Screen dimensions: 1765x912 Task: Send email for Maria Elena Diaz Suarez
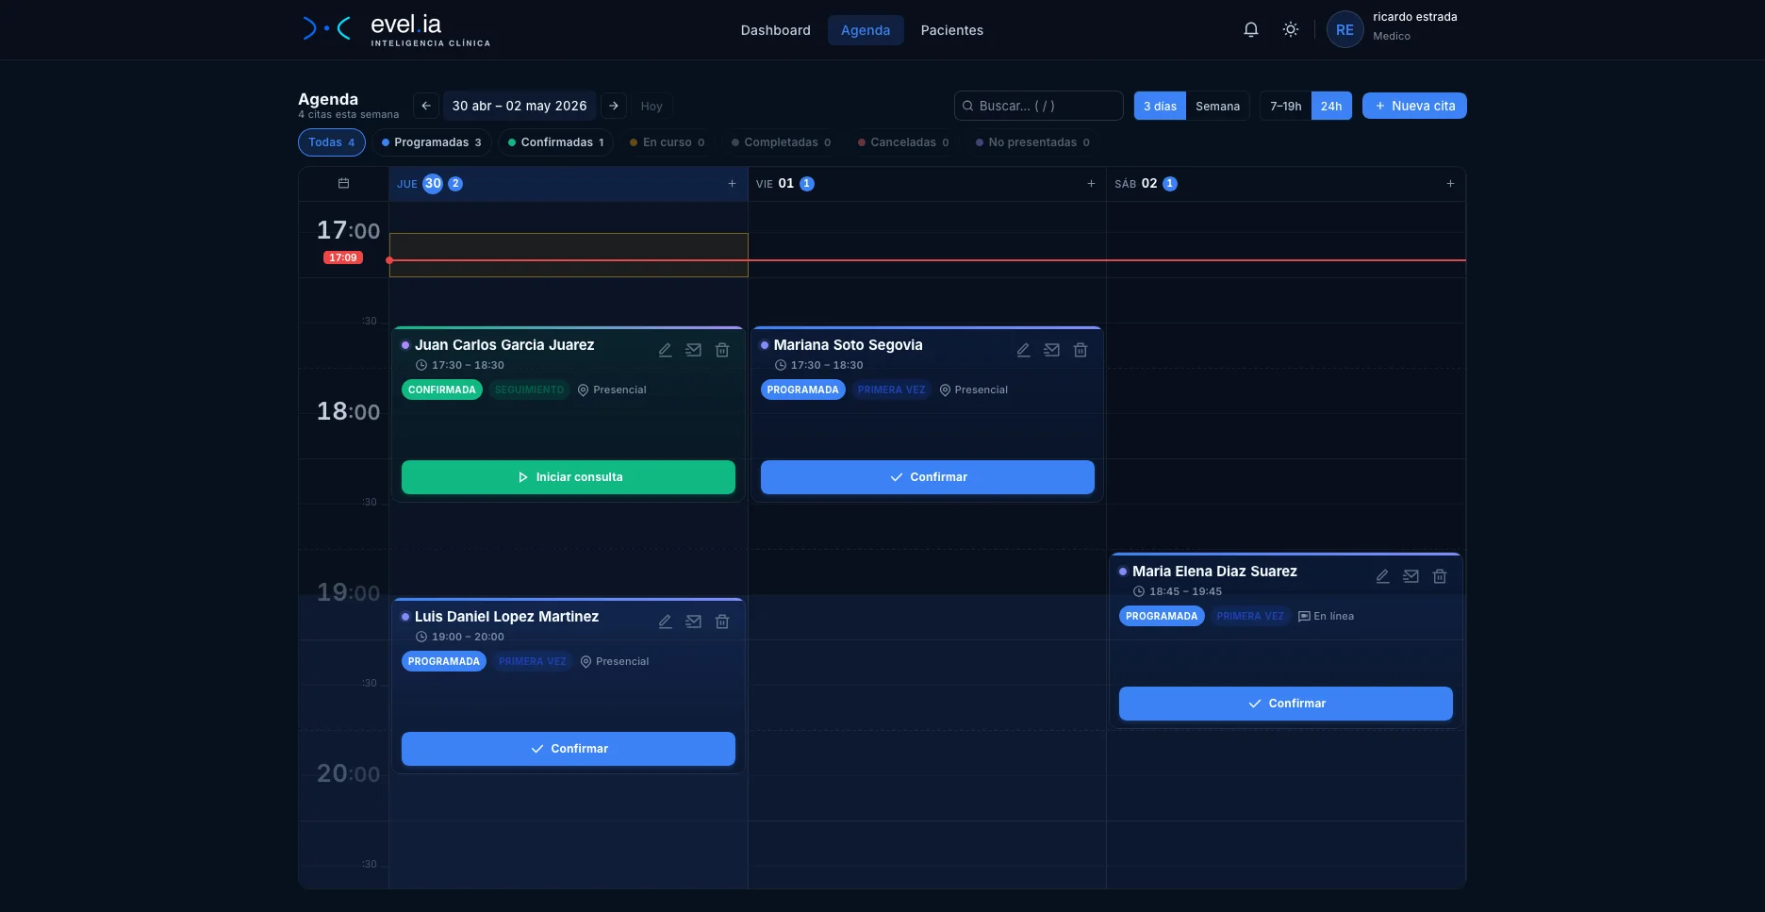(x=1410, y=576)
